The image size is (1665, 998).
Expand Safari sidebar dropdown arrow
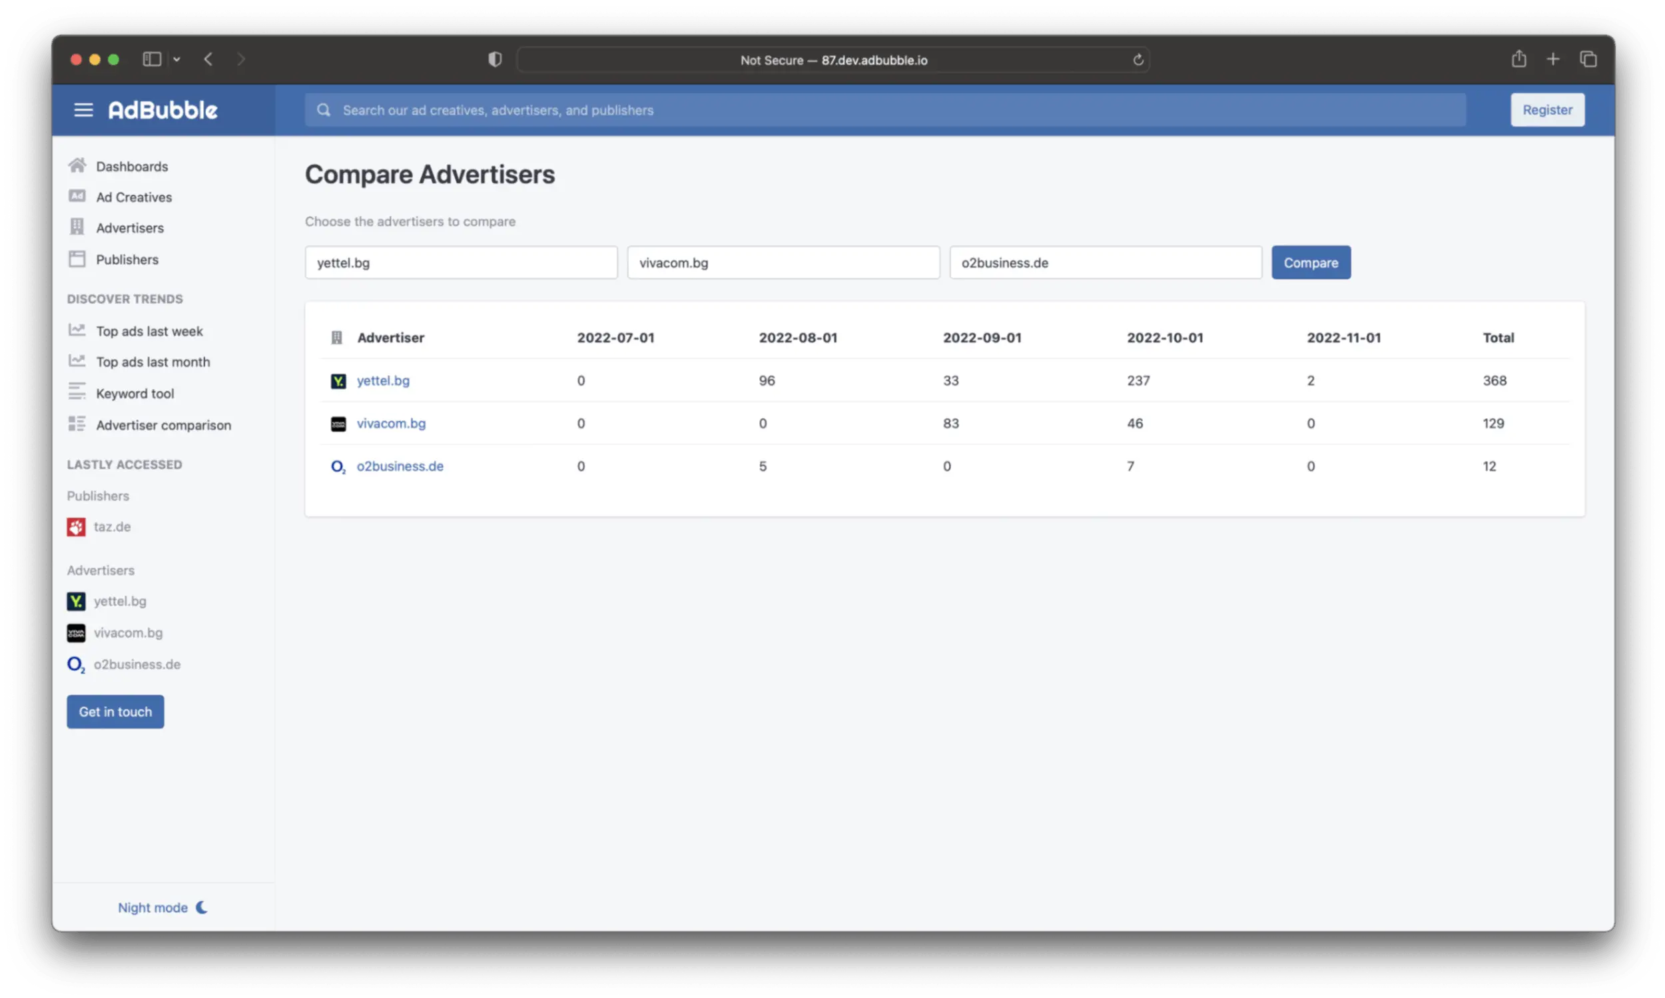(176, 59)
